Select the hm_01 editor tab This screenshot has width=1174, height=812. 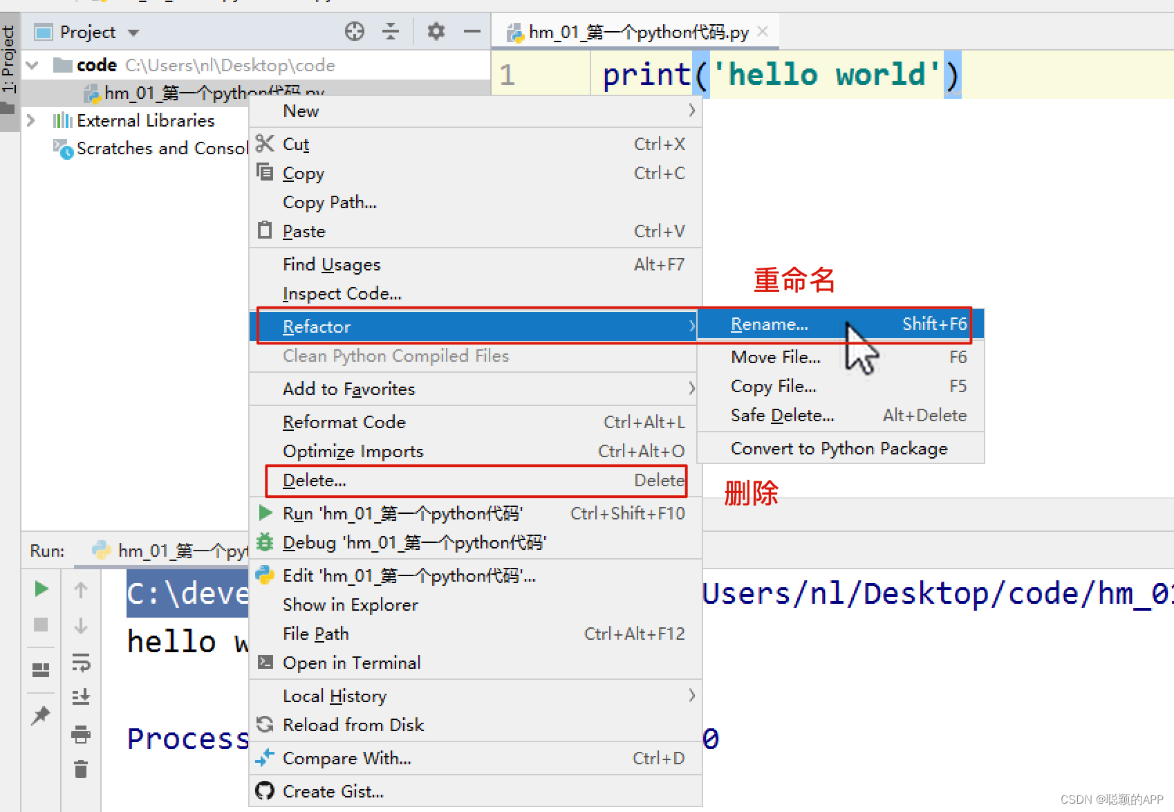pos(636,32)
